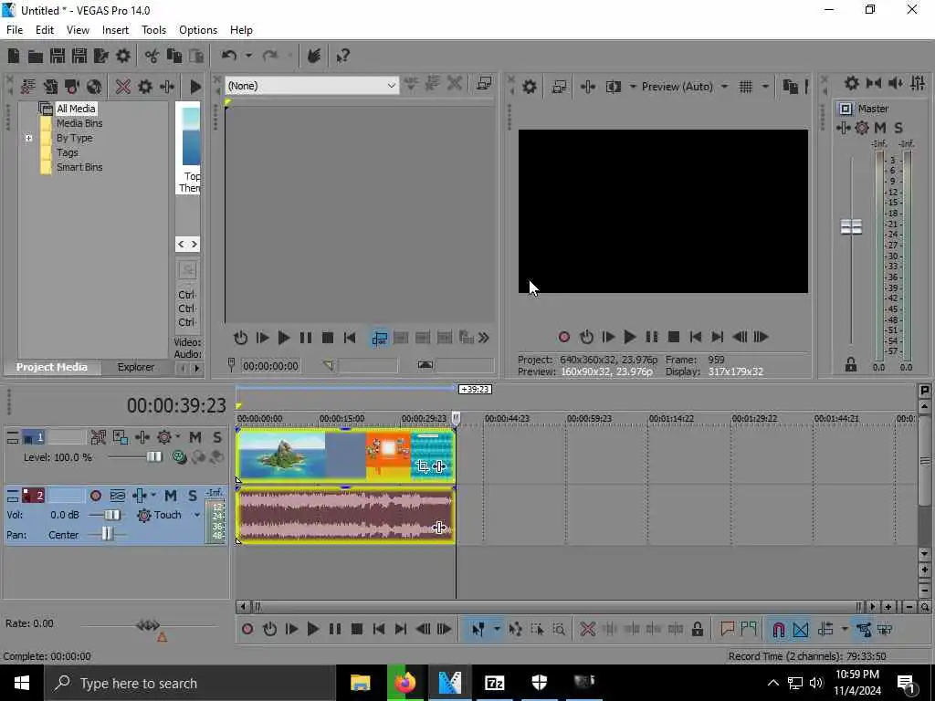Open the trimmer media dropdown showing (None)
Image resolution: width=935 pixels, height=701 pixels.
coord(311,86)
